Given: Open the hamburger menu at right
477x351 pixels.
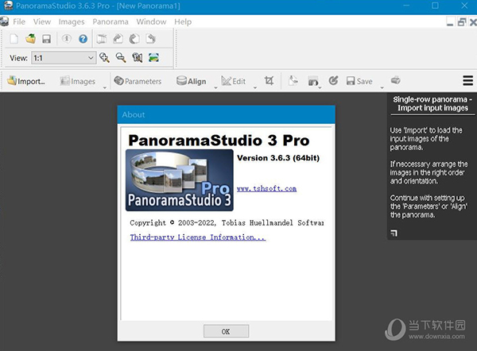Looking at the screenshot, I should click(x=467, y=81).
